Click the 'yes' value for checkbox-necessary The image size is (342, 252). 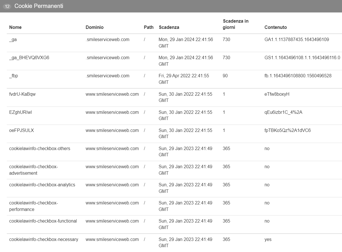click(x=268, y=240)
